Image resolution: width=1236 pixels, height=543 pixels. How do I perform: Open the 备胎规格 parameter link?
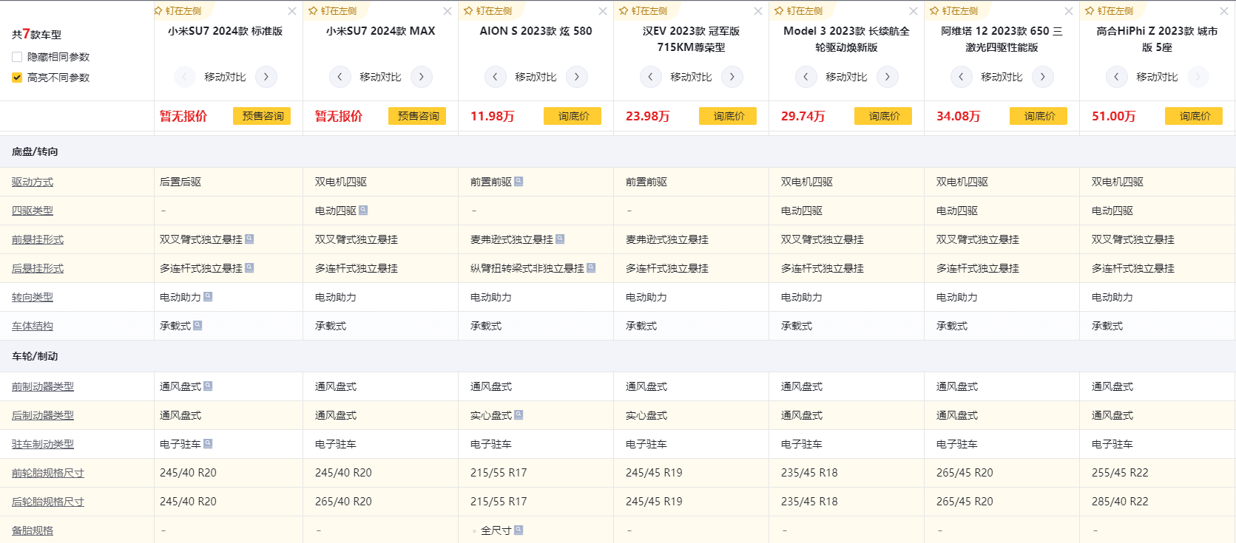(x=33, y=530)
